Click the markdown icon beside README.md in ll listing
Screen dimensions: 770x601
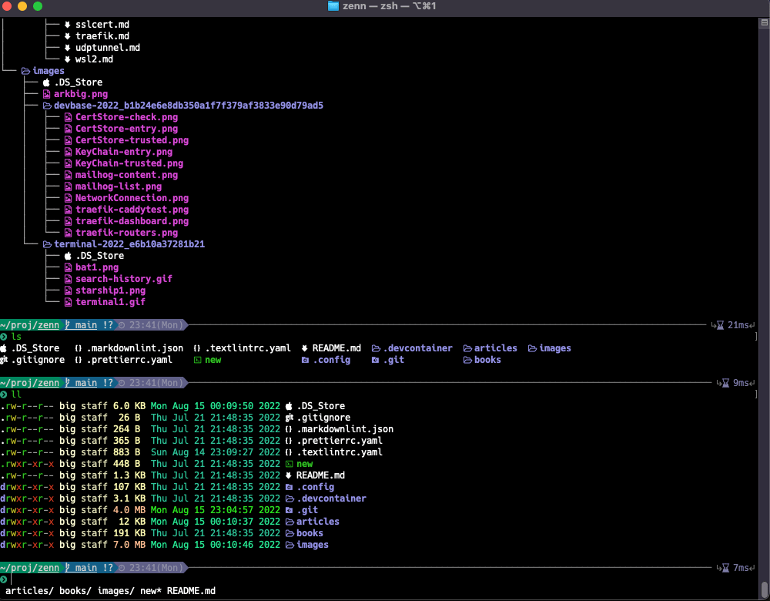click(288, 475)
